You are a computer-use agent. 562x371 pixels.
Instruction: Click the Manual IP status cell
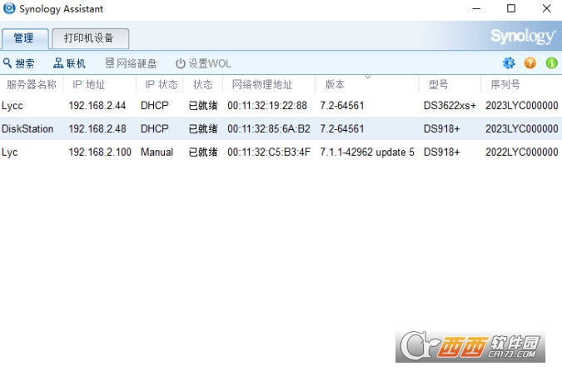point(157,152)
